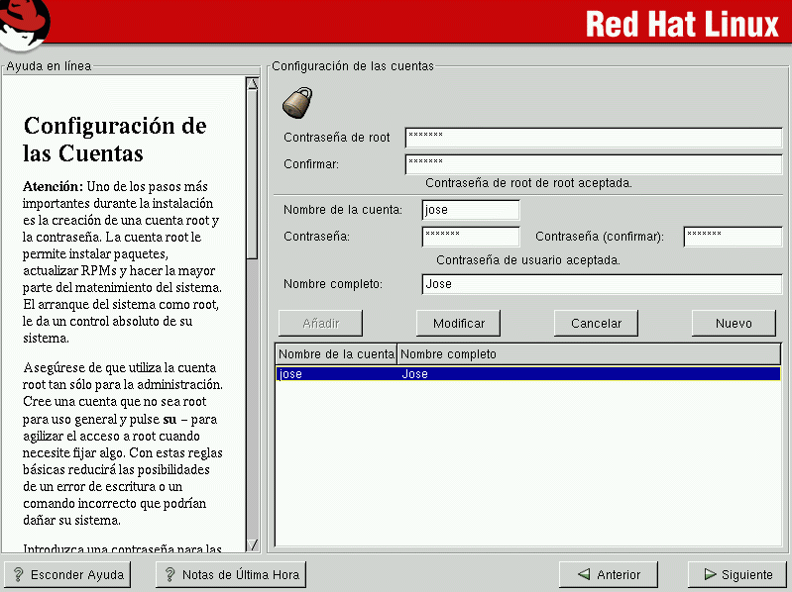Click the Añadir button

coord(320,323)
